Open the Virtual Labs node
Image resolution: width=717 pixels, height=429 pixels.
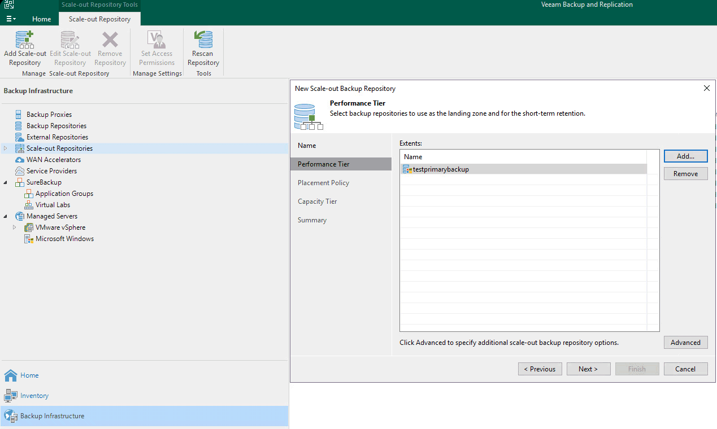click(x=53, y=205)
